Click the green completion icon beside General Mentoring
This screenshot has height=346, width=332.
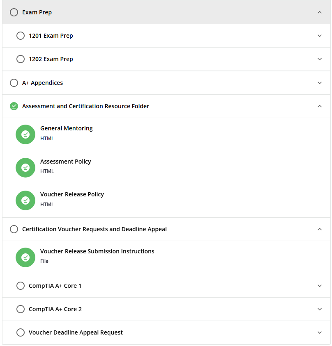[x=25, y=134]
